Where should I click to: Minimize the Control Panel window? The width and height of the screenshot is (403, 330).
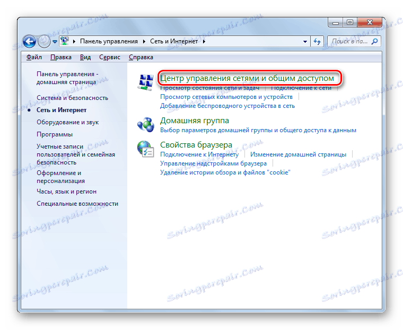(x=336, y=23)
